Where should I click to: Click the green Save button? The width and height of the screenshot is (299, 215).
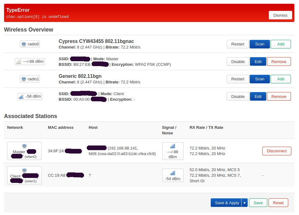(258, 203)
